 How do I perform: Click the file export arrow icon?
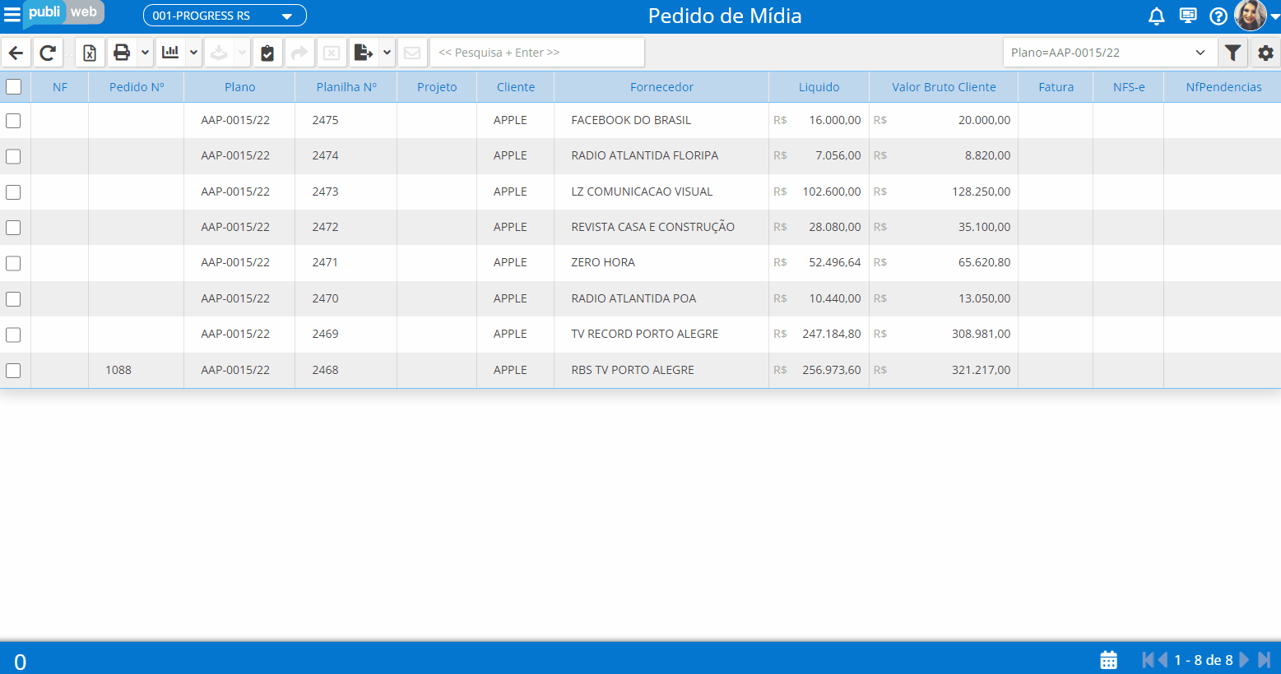point(364,53)
